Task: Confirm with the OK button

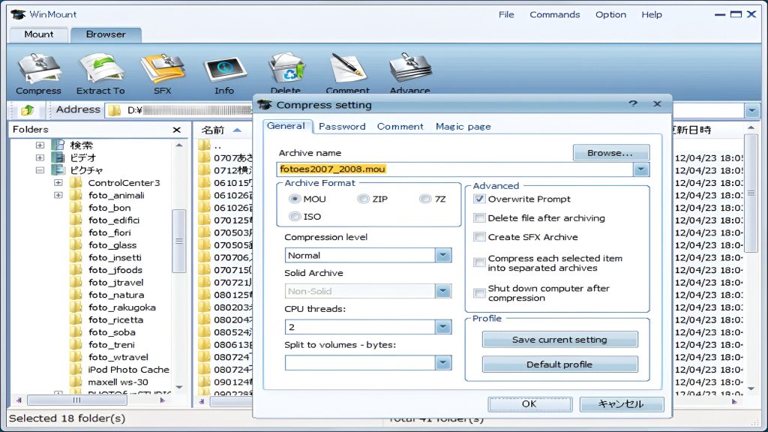Action: tap(529, 404)
